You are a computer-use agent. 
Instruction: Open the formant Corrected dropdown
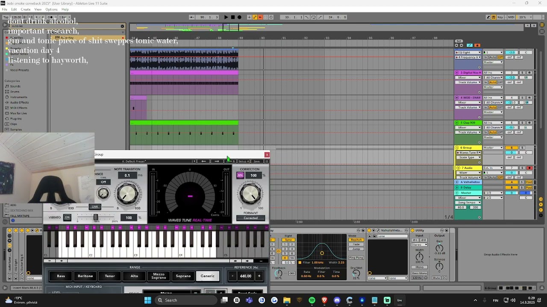(x=251, y=218)
